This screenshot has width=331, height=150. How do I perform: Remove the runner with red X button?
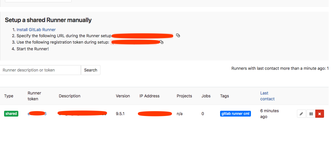pyautogui.click(x=320, y=114)
